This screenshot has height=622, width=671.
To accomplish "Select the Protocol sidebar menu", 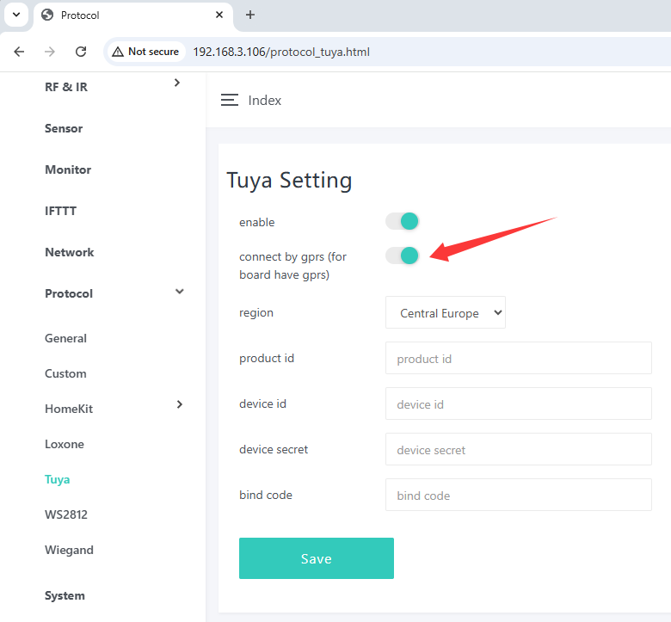I will [x=69, y=293].
